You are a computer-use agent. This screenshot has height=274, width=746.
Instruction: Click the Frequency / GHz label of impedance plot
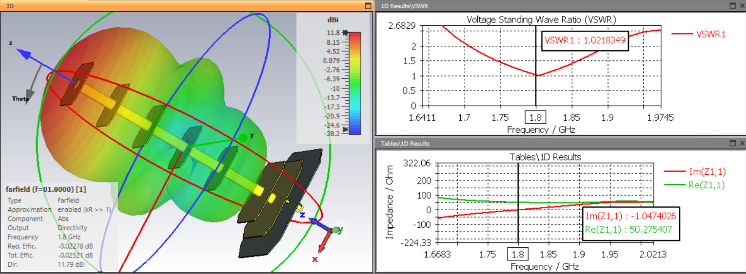544,266
